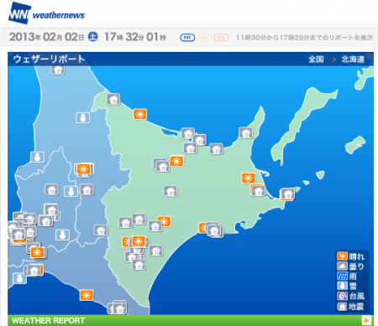
Task: Click the orange arrow on WEATHER REPORT bar
Action: click(366, 320)
